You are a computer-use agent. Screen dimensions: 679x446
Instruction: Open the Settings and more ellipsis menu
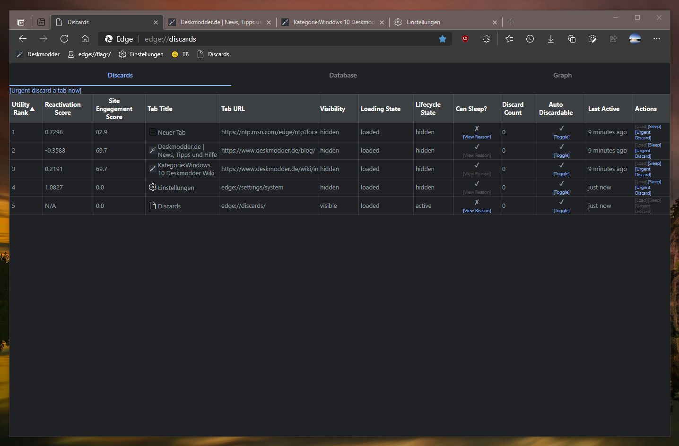tap(657, 39)
